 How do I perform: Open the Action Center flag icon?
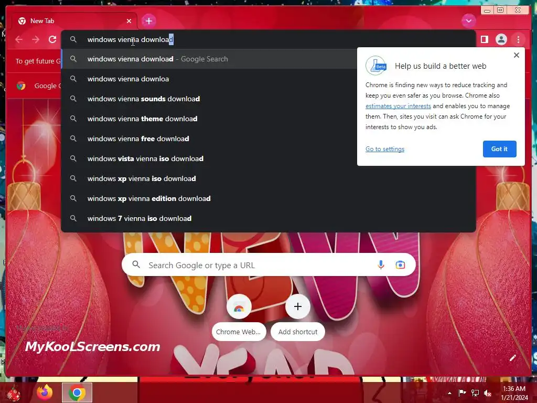[x=462, y=393]
